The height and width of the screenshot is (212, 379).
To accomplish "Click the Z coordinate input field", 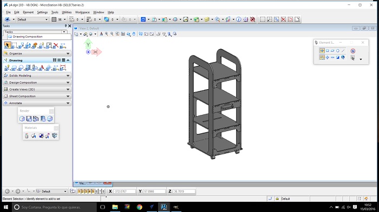I will pyautogui.click(x=184, y=192).
